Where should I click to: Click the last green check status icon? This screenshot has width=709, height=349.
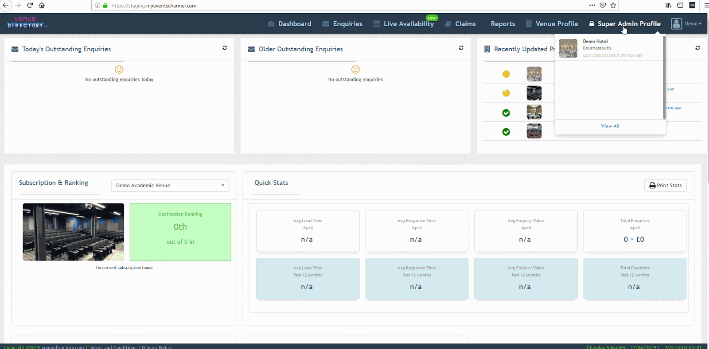pos(506,132)
